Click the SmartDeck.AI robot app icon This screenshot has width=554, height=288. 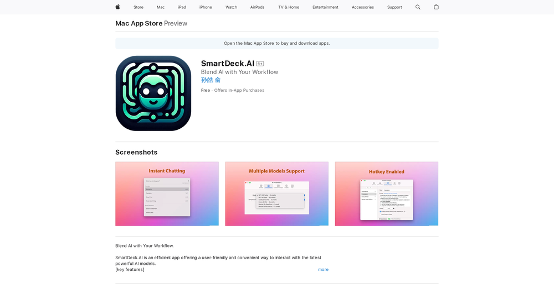tap(153, 93)
